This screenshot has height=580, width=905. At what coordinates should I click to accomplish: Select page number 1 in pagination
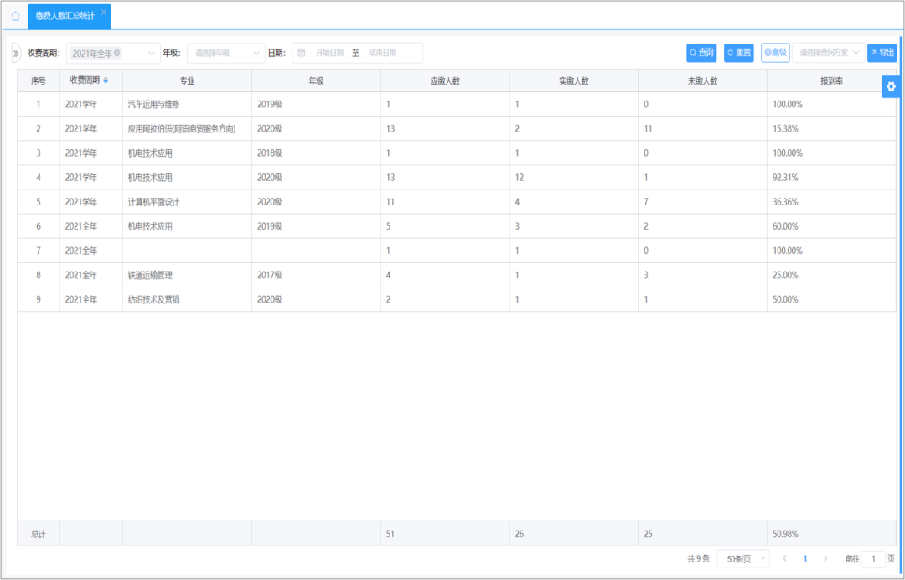point(804,557)
